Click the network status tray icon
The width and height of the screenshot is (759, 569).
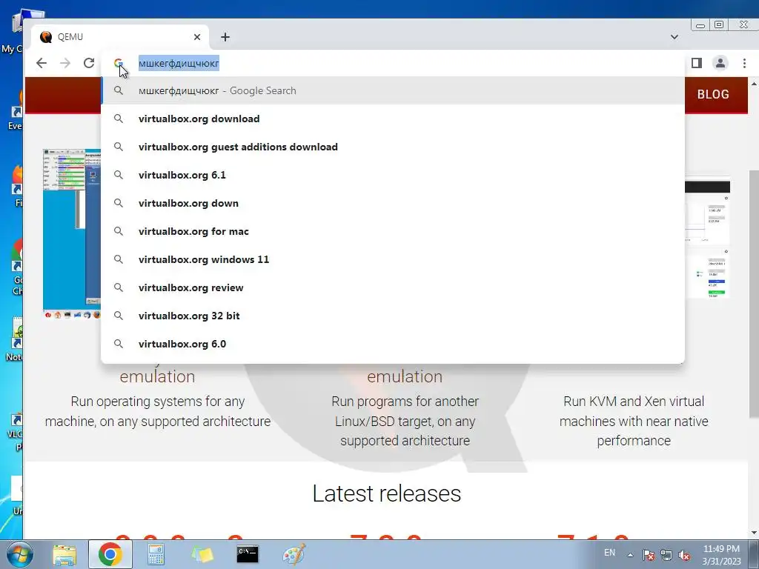(x=666, y=555)
